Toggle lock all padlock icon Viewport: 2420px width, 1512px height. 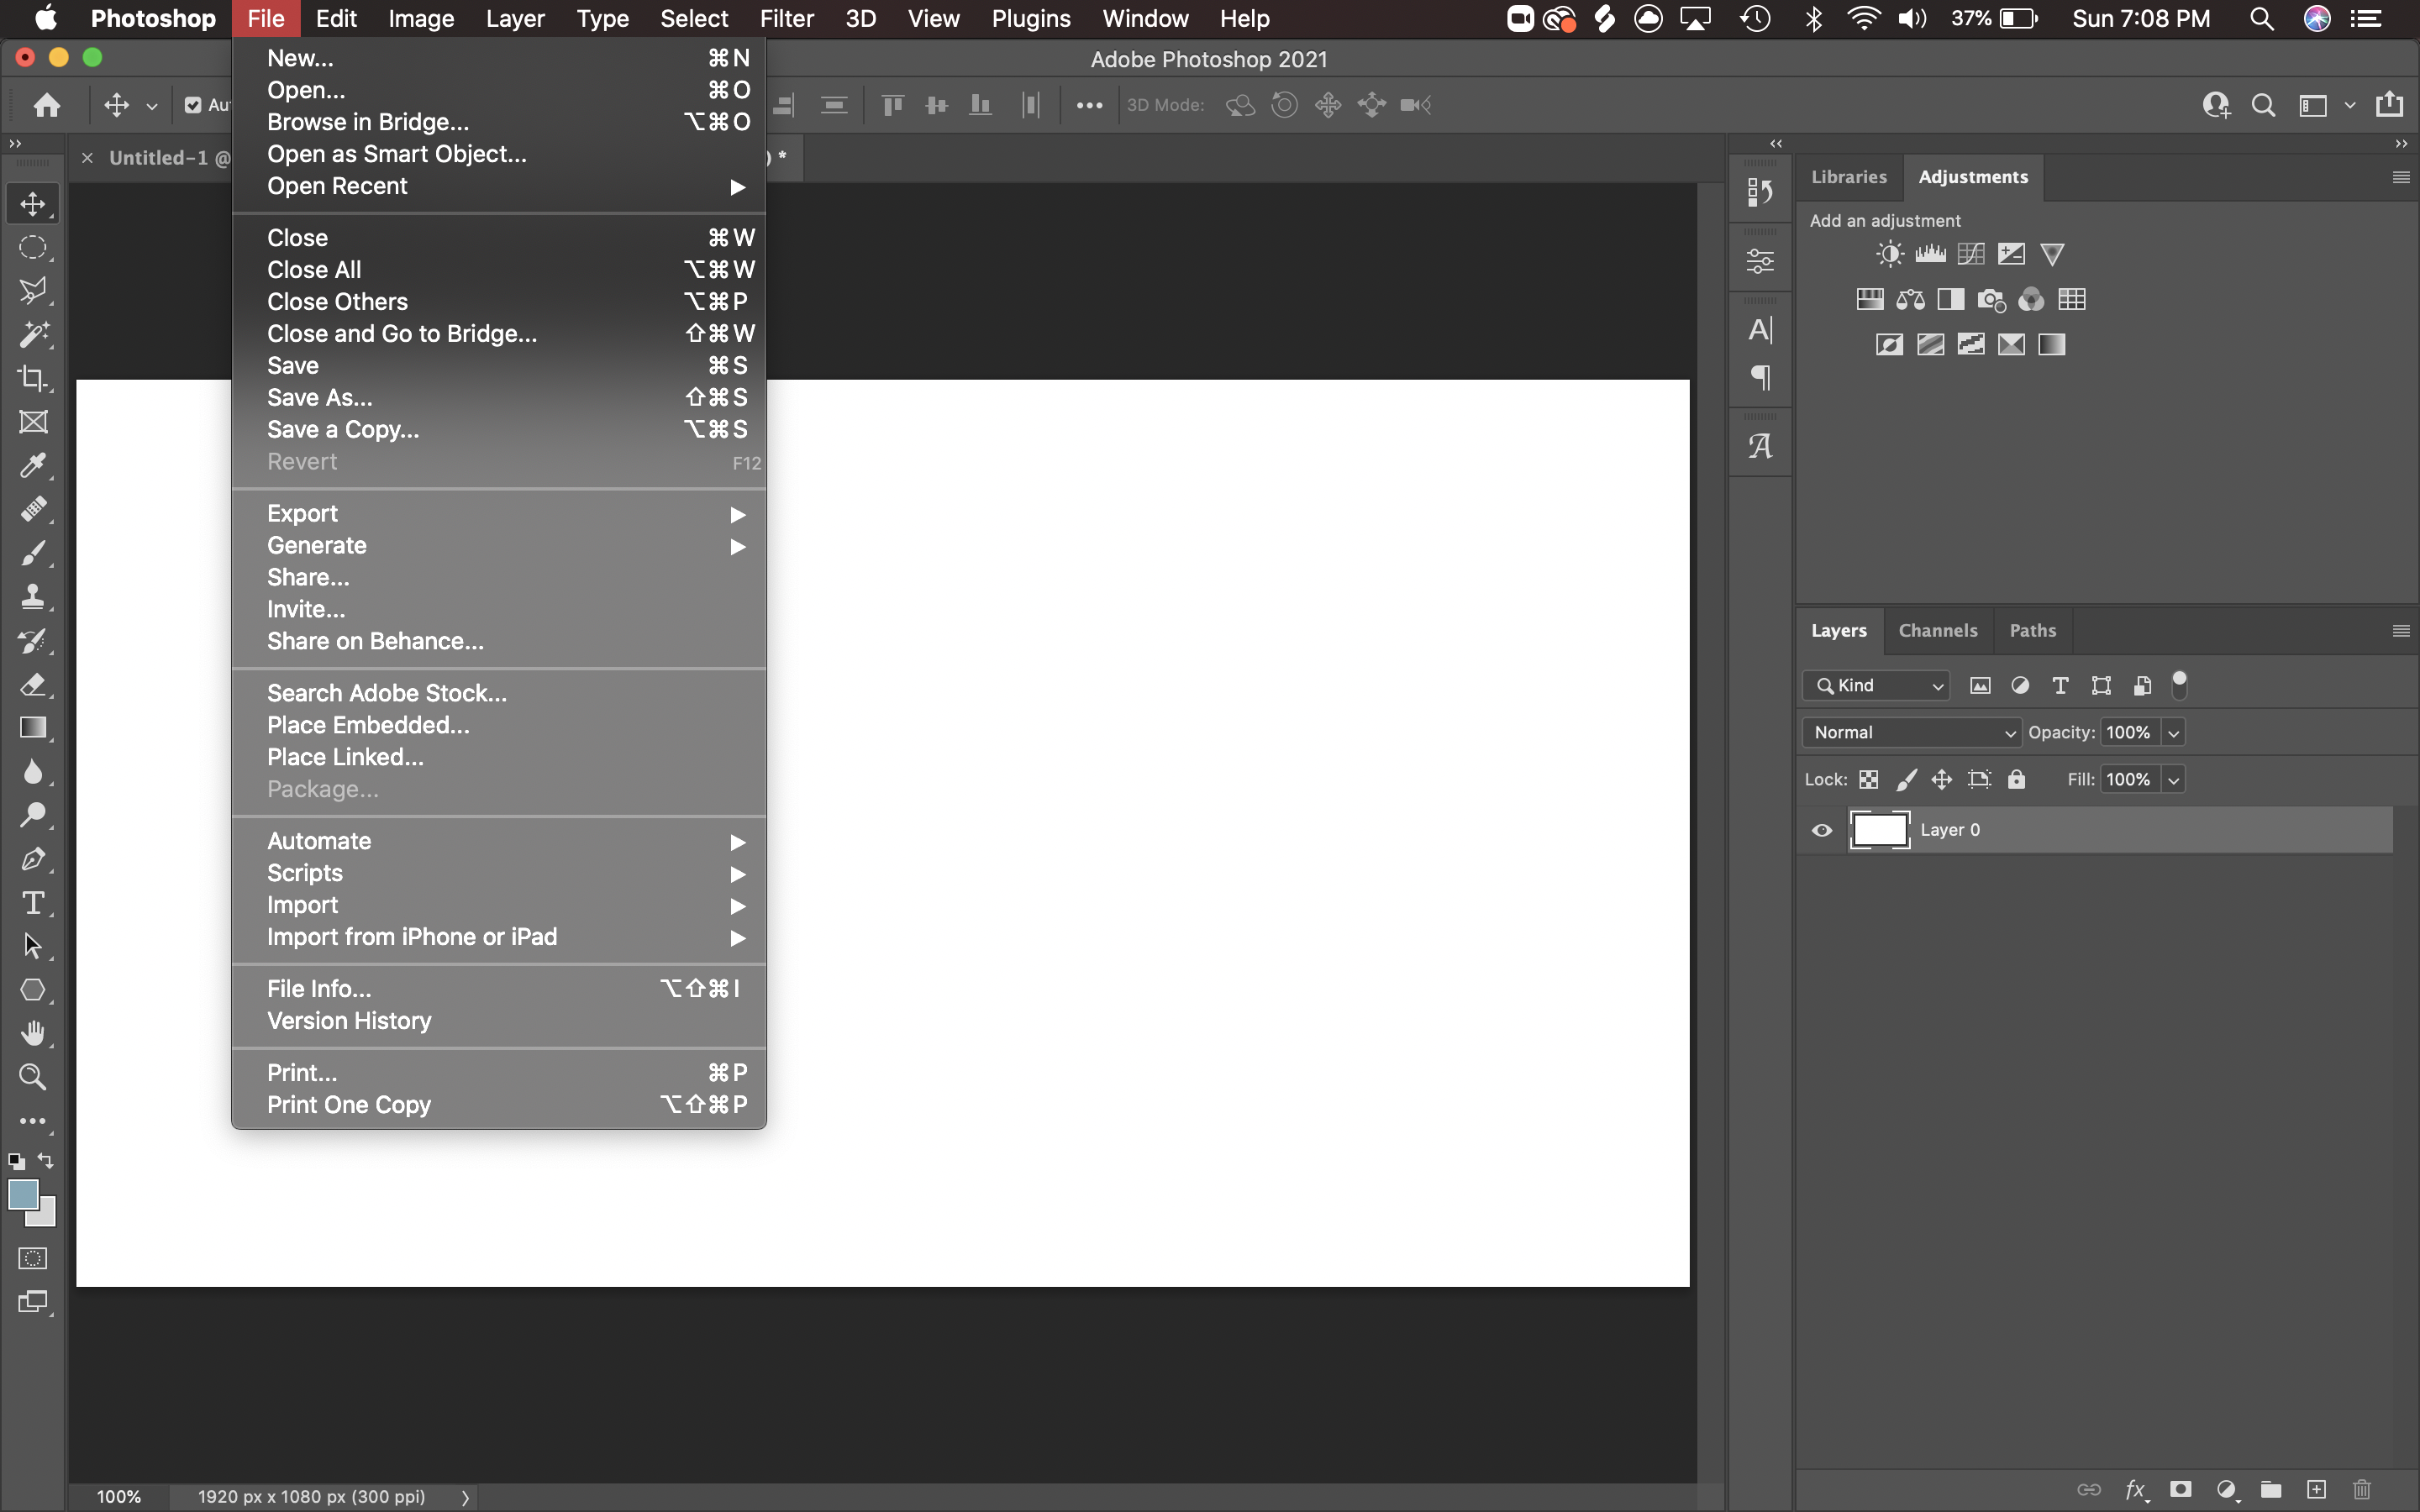click(2016, 779)
